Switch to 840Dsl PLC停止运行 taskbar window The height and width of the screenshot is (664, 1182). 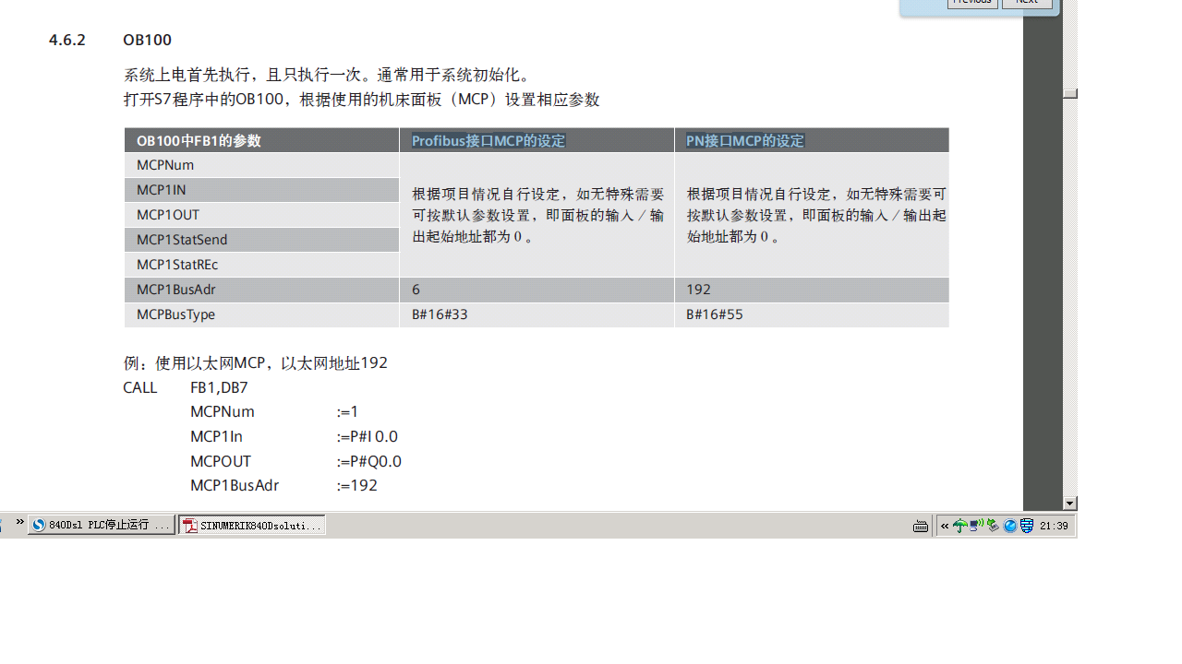(101, 525)
